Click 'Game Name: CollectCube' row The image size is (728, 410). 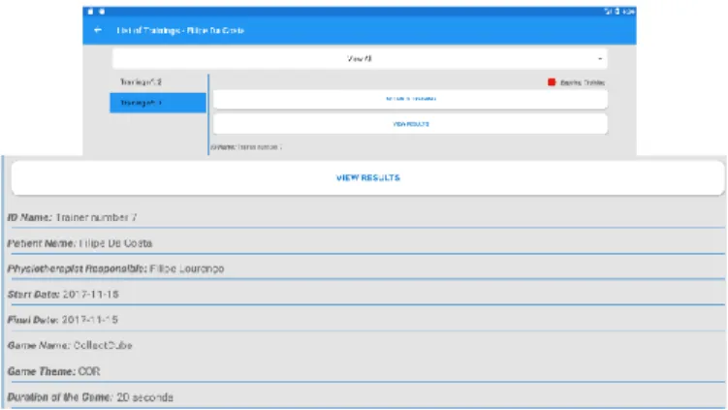[70, 345]
